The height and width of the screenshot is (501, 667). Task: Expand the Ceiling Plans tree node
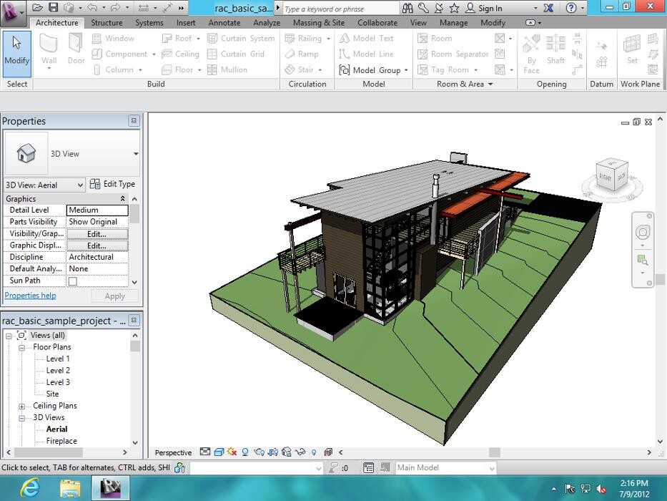click(x=22, y=406)
